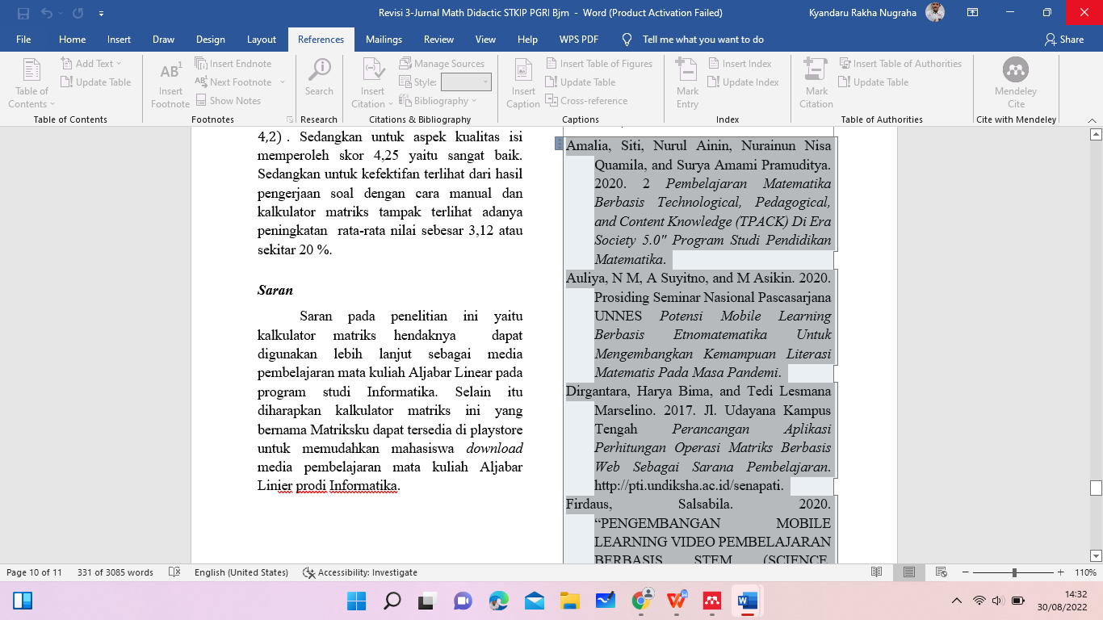Click the vertical scrollbar up arrow
This screenshot has width=1103, height=620.
click(1096, 133)
